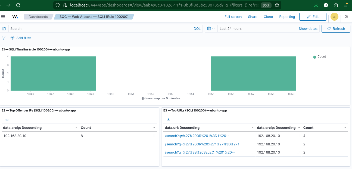Image resolution: width=352 pixels, height=169 pixels.
Task: Click the saved query disk icon
Action: [4, 28]
